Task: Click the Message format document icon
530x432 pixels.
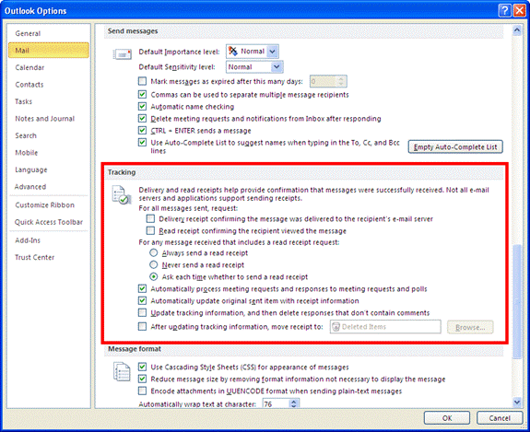Action: pos(122,371)
